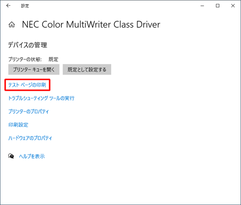Open the printer queue (プリンター キューを開く)

tap(34, 70)
